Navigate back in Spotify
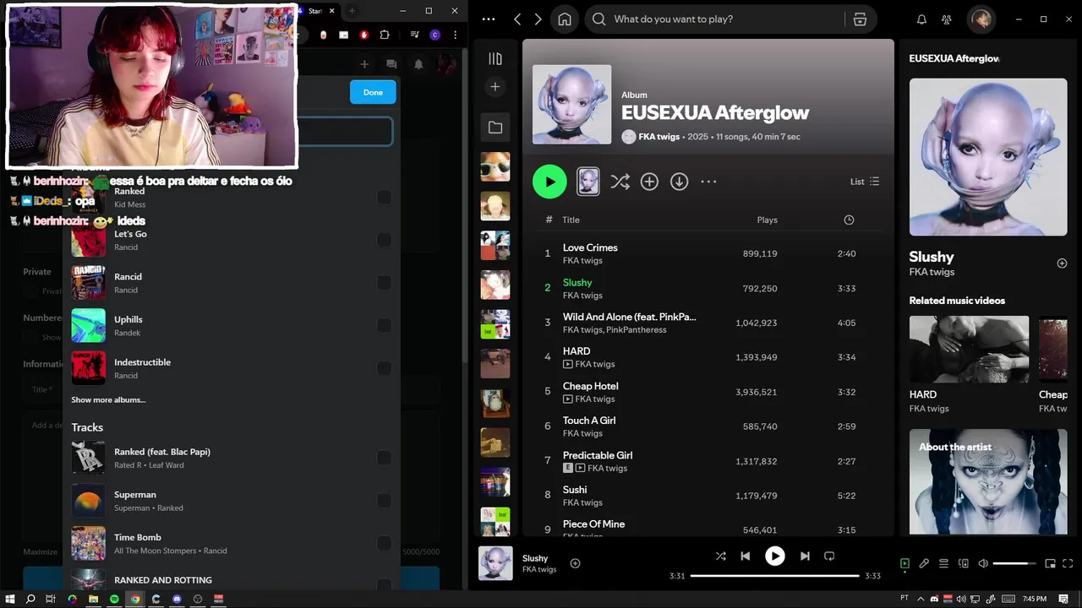Viewport: 1082px width, 608px height. pos(517,19)
